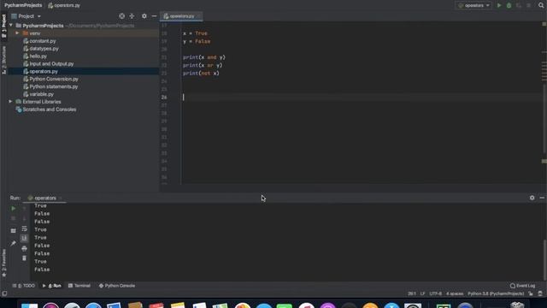Open the Run tool window tab
Viewport: 547px width, 308px height.
point(51,286)
